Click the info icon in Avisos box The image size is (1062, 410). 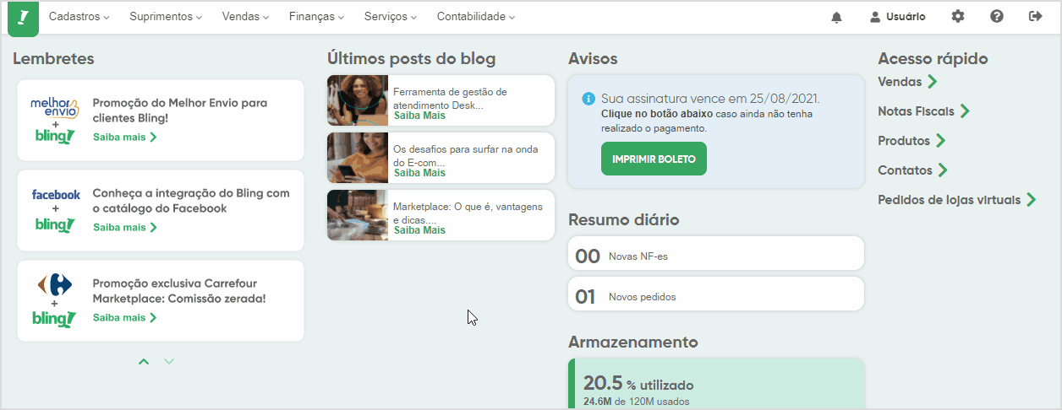pos(588,99)
